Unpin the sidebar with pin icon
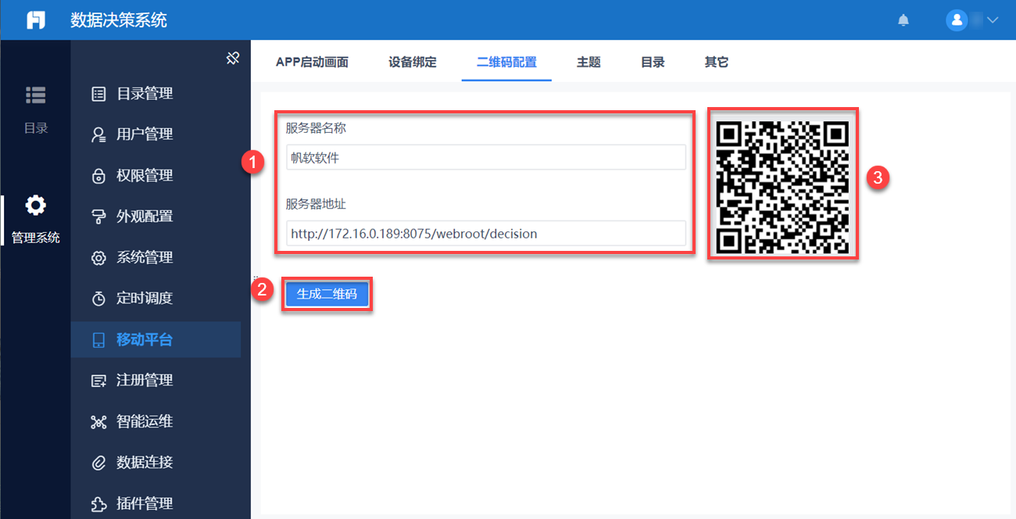 [232, 58]
